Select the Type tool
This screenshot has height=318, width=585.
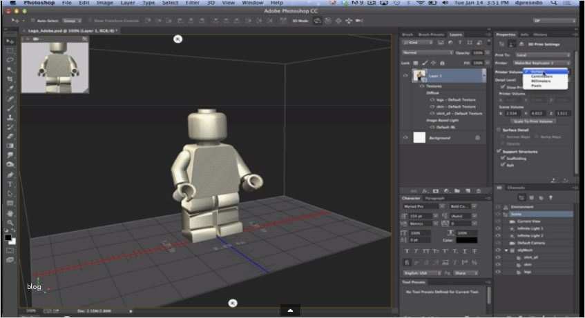(10, 184)
